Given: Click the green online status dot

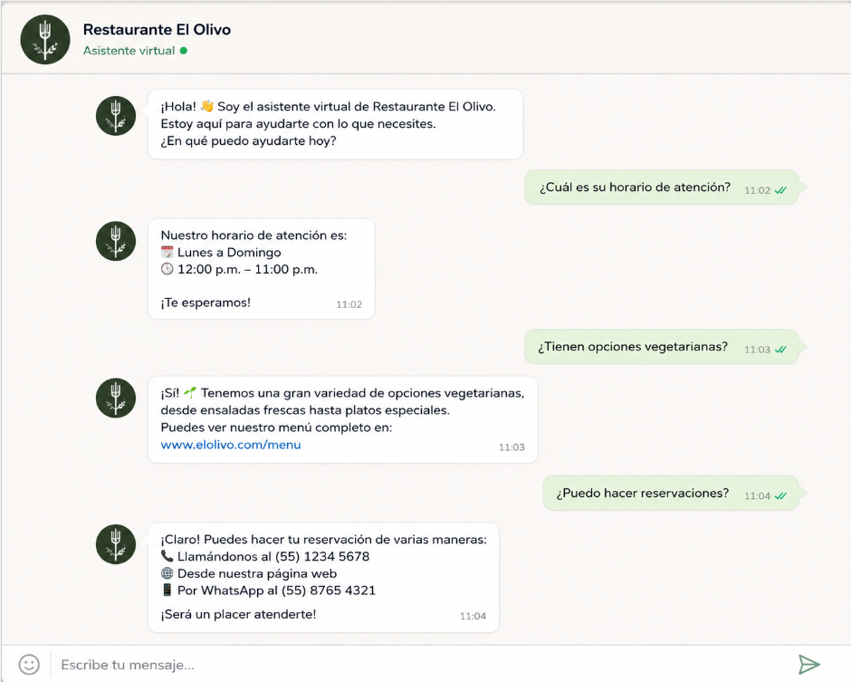Looking at the screenshot, I should point(184,51).
